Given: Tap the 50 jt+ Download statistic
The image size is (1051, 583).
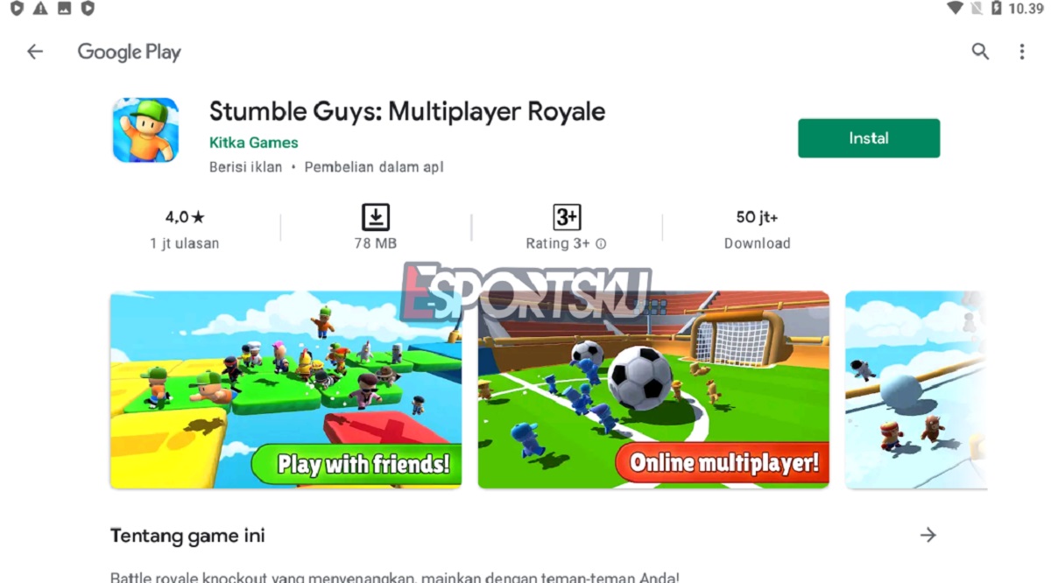Looking at the screenshot, I should (758, 229).
